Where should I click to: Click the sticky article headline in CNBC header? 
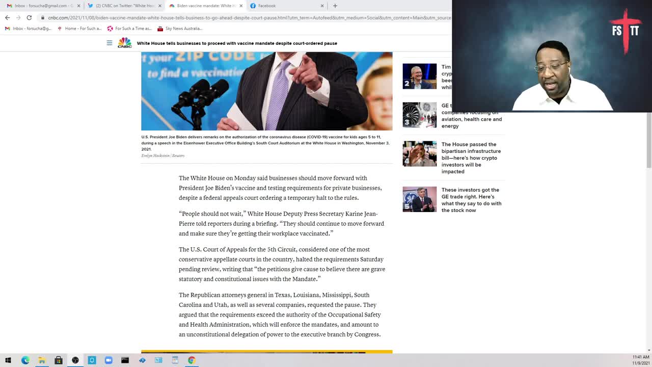(x=237, y=43)
